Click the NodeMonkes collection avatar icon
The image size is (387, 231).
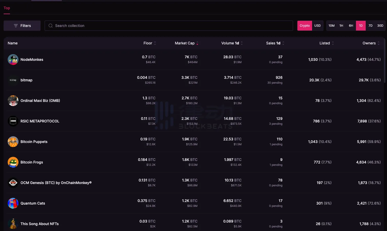tap(13, 60)
